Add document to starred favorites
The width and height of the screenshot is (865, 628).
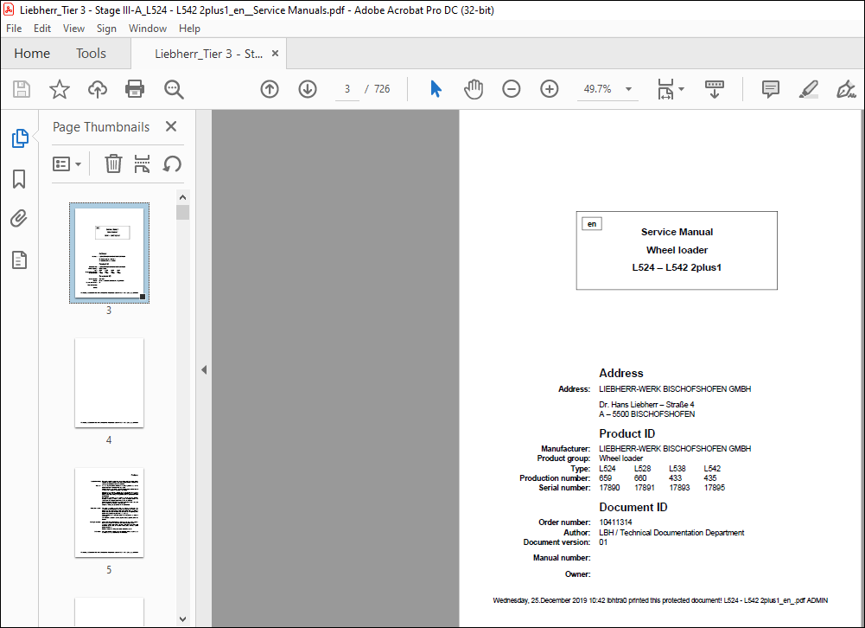[x=60, y=89]
